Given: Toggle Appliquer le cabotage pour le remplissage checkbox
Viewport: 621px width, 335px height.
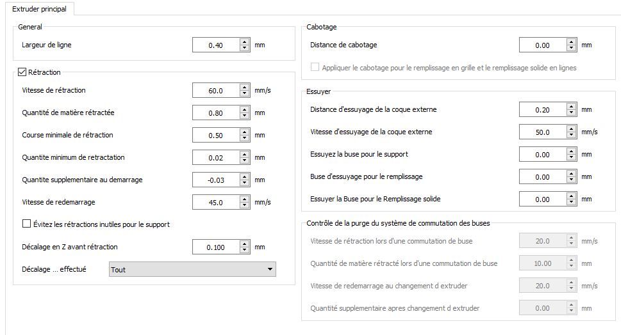Looking at the screenshot, I should [315, 67].
